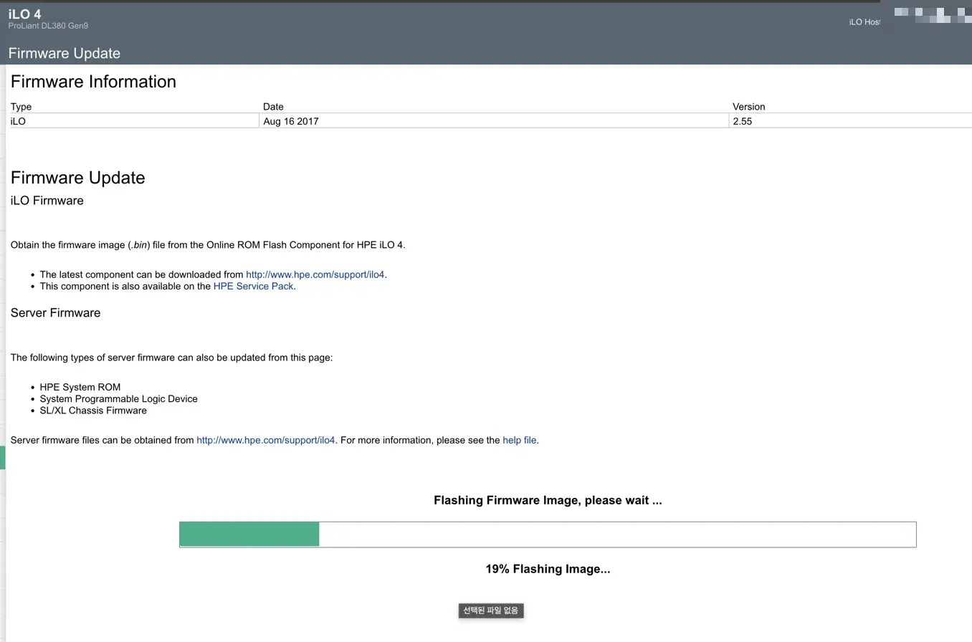Click the "Version" column header
Screen dimensions: 972x642
tap(749, 107)
